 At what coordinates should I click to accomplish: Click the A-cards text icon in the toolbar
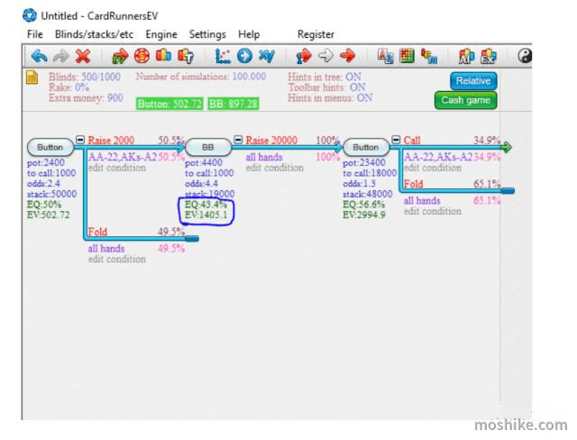click(x=385, y=56)
